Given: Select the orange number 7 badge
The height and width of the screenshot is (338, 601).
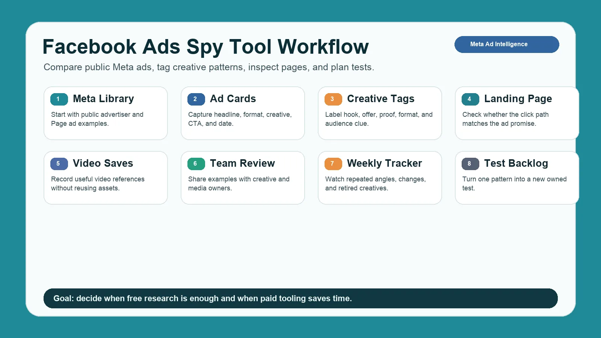Looking at the screenshot, I should pos(333,164).
